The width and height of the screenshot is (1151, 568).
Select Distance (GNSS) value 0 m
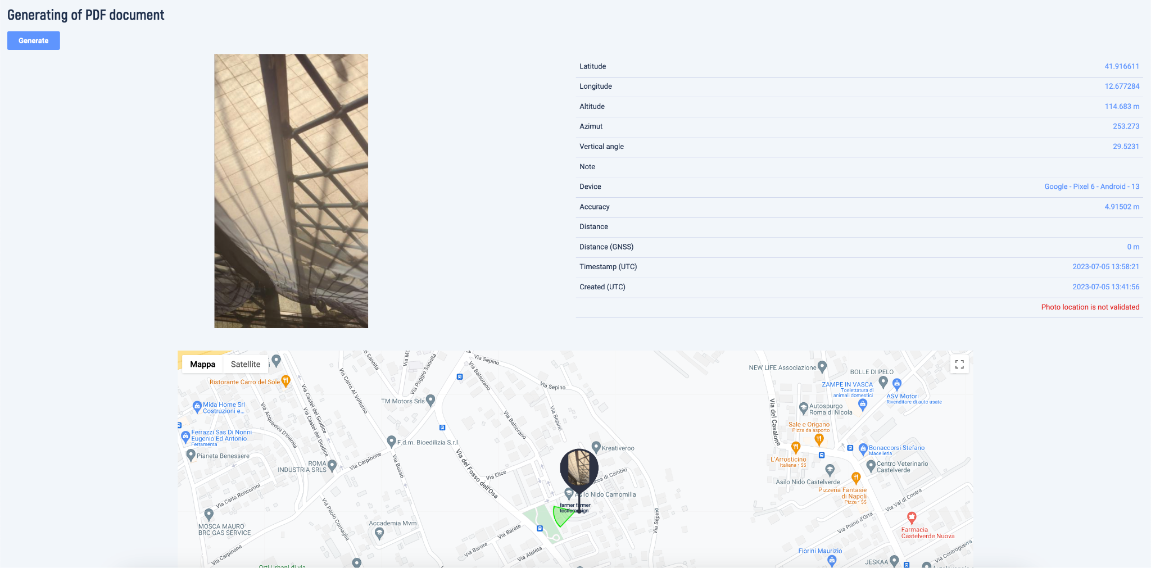point(1133,247)
